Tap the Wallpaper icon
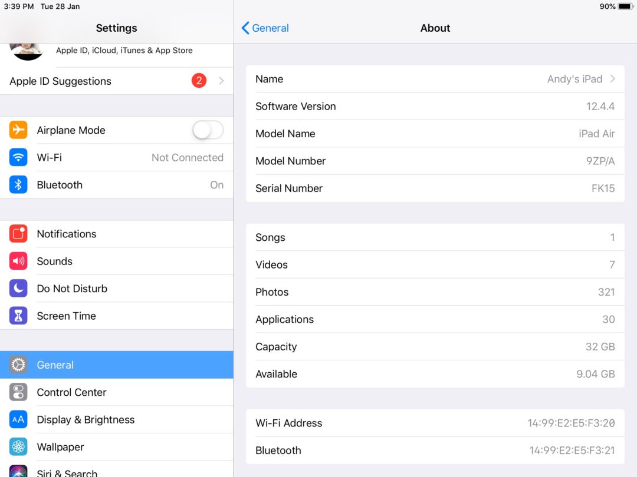This screenshot has width=637, height=477. tap(18, 446)
